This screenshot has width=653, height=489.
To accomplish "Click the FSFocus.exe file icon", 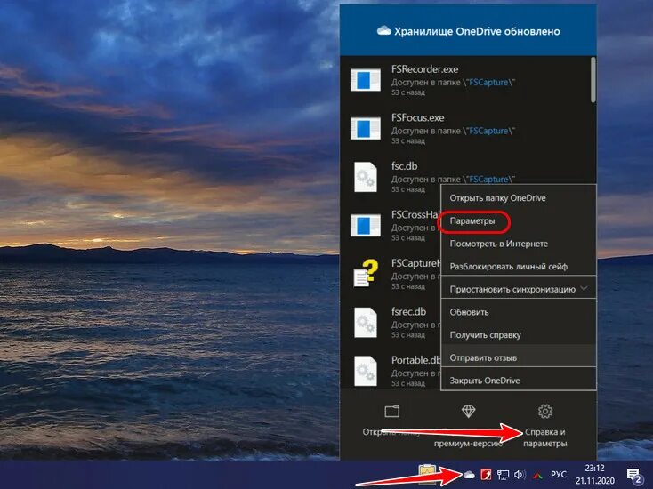I will click(x=366, y=128).
